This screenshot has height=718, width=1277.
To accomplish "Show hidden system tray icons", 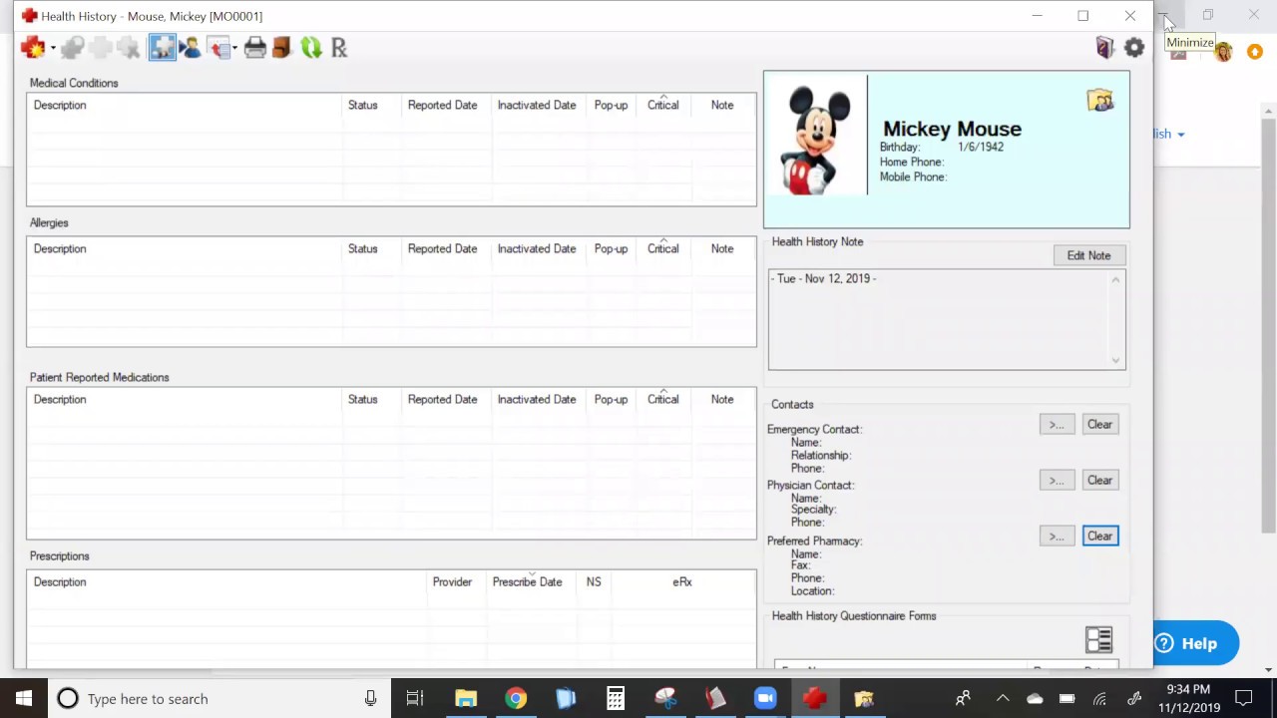I will click(1003, 698).
